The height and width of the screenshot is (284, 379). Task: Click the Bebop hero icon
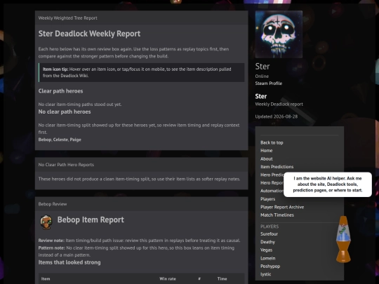point(46,222)
